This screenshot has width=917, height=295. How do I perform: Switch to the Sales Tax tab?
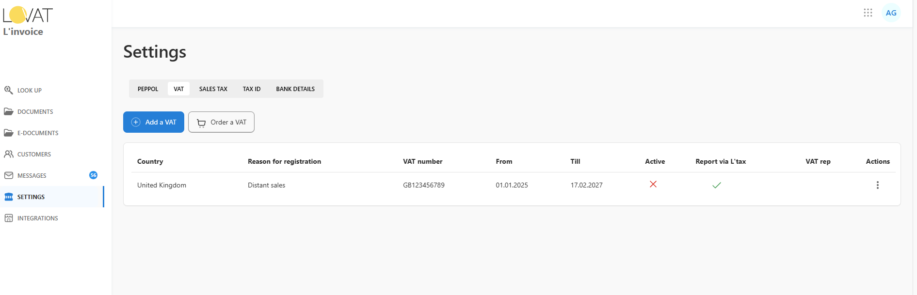coord(213,89)
